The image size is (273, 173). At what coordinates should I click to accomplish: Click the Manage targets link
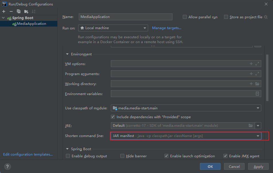point(166,28)
